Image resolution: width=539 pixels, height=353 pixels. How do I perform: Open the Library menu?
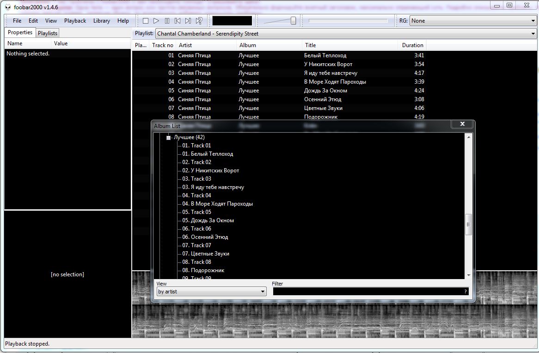click(101, 21)
